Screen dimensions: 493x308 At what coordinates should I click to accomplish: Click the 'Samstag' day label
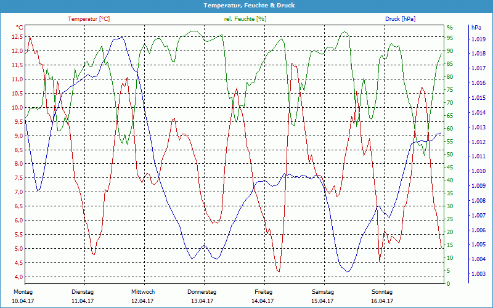pyautogui.click(x=323, y=292)
